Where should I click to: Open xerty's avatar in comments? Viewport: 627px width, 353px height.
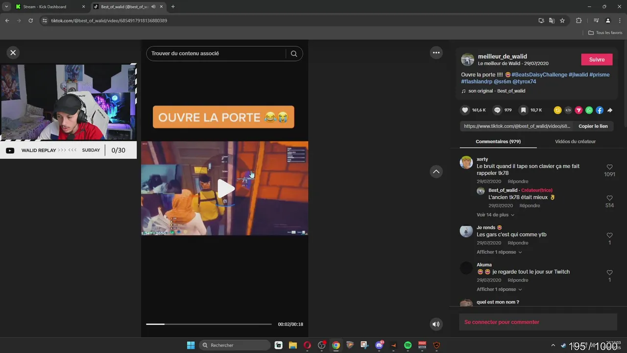466,162
